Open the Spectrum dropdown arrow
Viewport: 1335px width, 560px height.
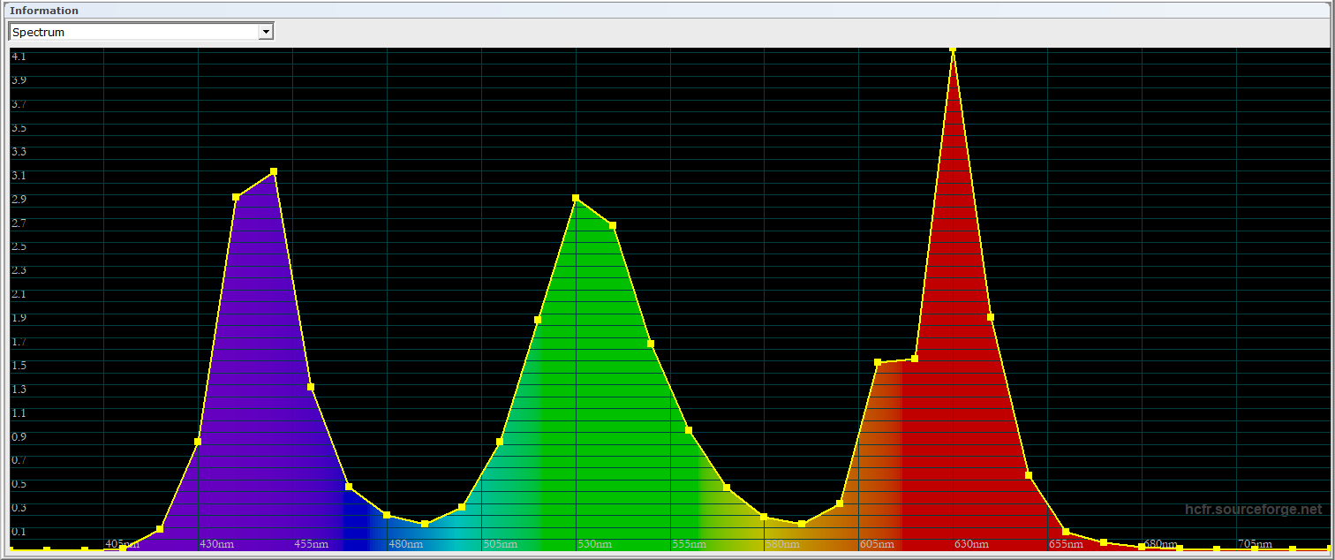point(265,32)
